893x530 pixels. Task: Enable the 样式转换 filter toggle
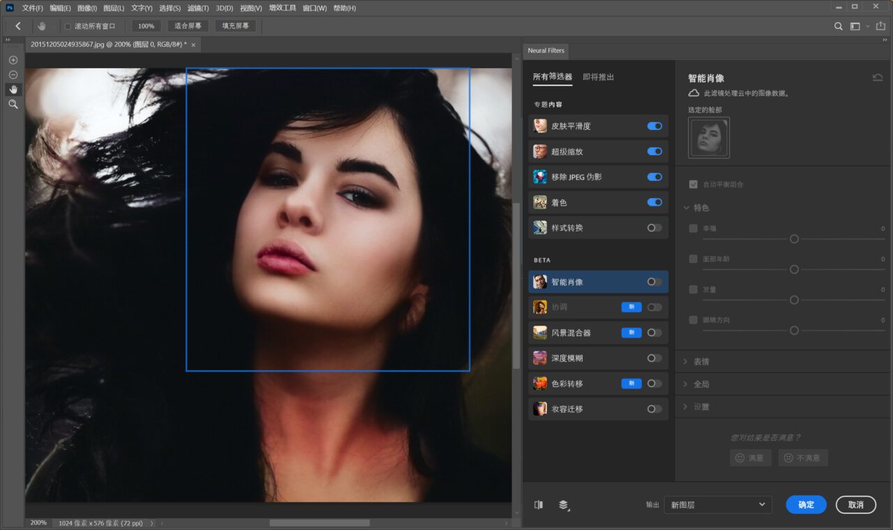(x=654, y=228)
